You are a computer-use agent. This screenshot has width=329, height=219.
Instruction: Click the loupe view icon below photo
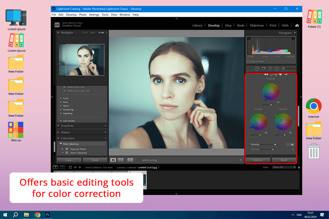coord(113,160)
